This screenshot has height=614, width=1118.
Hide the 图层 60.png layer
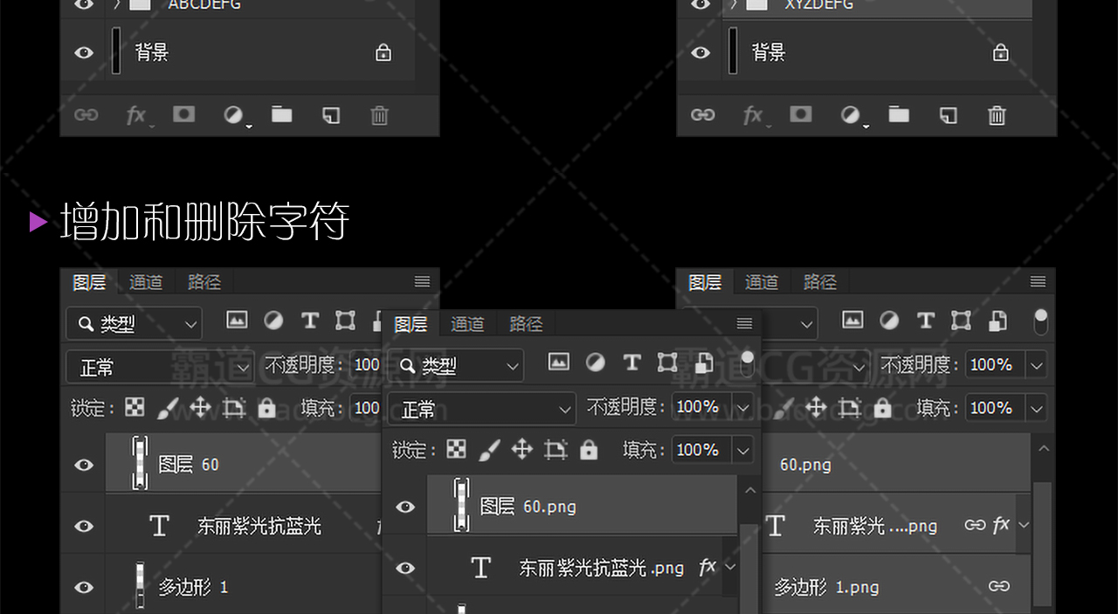(x=405, y=507)
